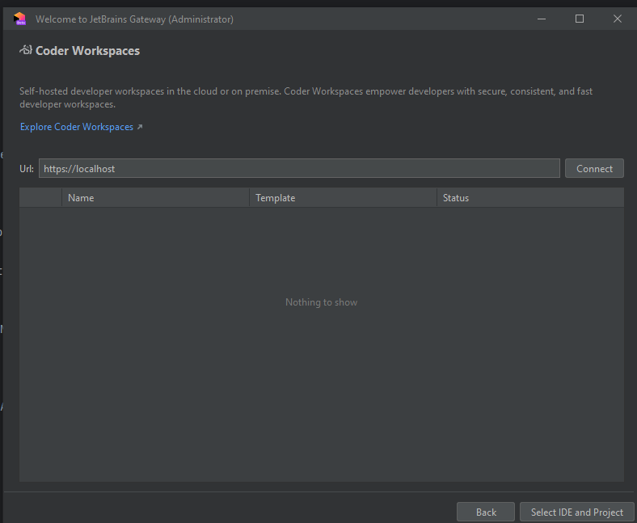Screen dimensions: 637x523
Task: Close the JetBrains Gateway window
Action: (618, 19)
